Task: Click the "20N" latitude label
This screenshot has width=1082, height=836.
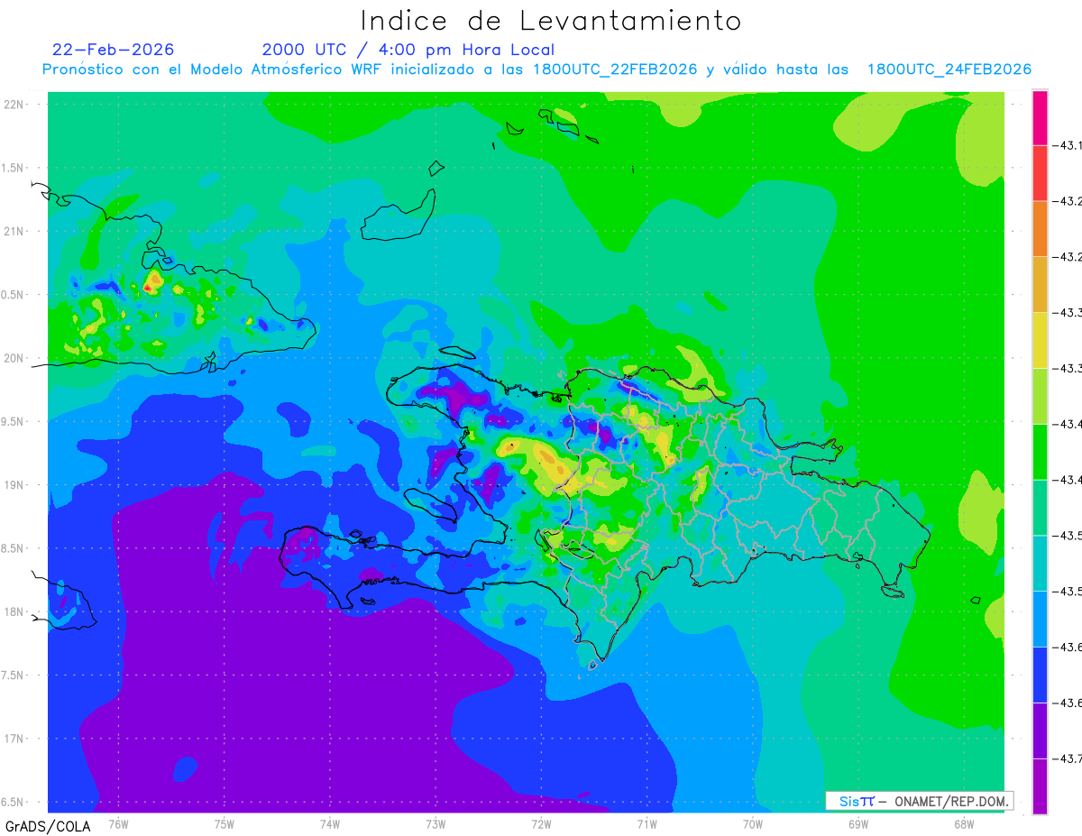Action: 13,358
